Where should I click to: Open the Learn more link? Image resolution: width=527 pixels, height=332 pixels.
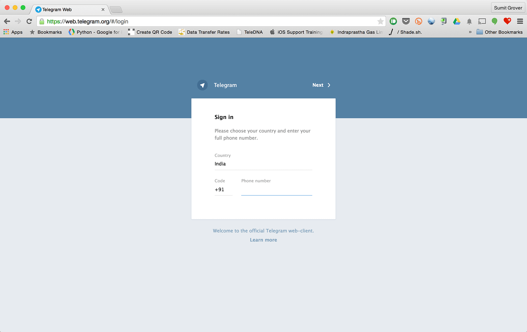[x=263, y=240]
